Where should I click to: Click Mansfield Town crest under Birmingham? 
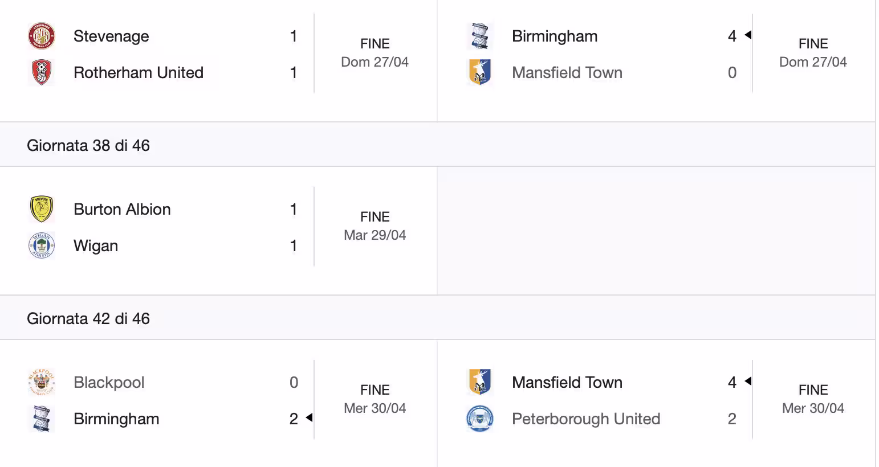[480, 72]
